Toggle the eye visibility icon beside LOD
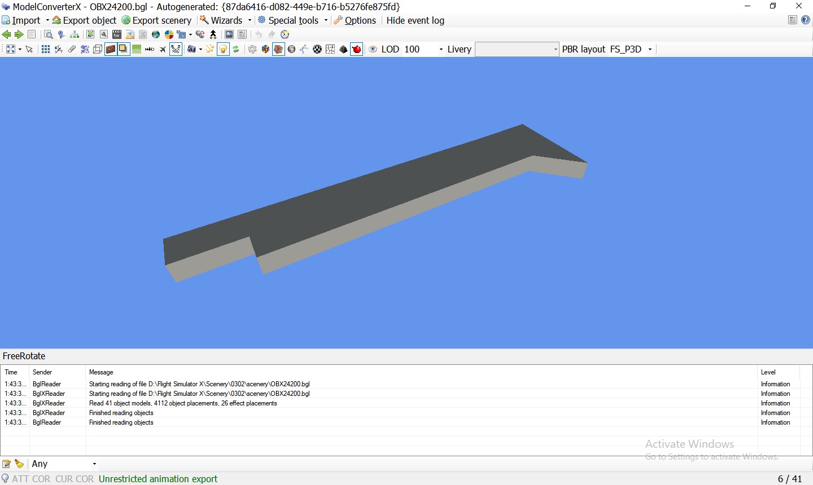Viewport: 813px width, 485px height. pyautogui.click(x=373, y=49)
